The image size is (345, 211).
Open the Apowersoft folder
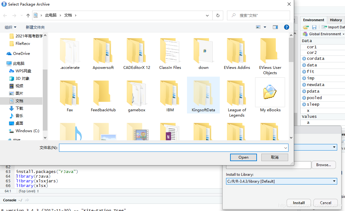pos(103,54)
